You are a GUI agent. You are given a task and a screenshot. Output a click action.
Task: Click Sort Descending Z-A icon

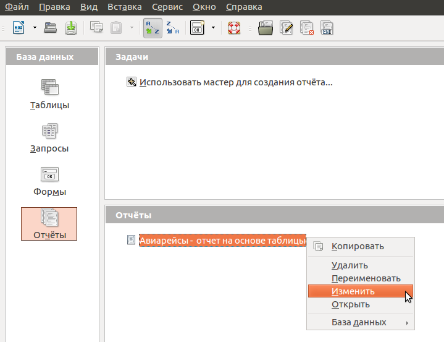tap(173, 28)
